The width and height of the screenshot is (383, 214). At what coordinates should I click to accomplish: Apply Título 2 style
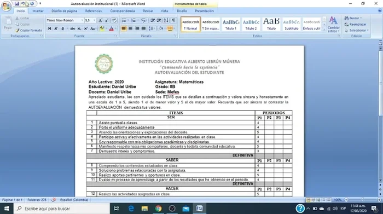point(251,24)
